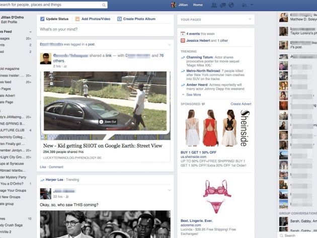This screenshot has width=317, height=238.
Task: Click Comment on Google Earth post
Action: [x=56, y=167]
